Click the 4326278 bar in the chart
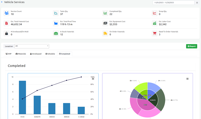This screenshot has width=201, height=119. click(37, 105)
